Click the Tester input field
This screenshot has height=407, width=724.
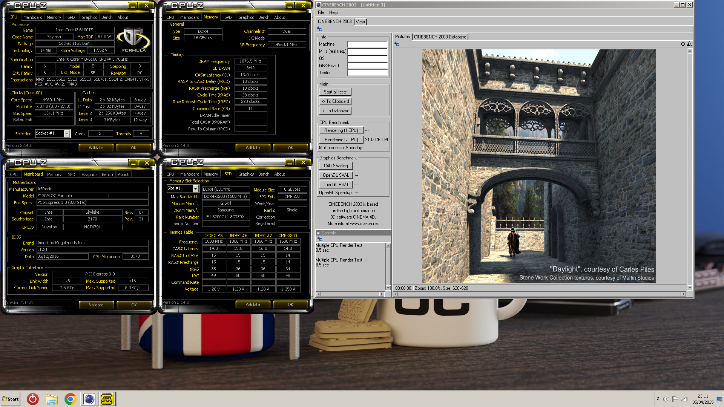click(x=367, y=73)
